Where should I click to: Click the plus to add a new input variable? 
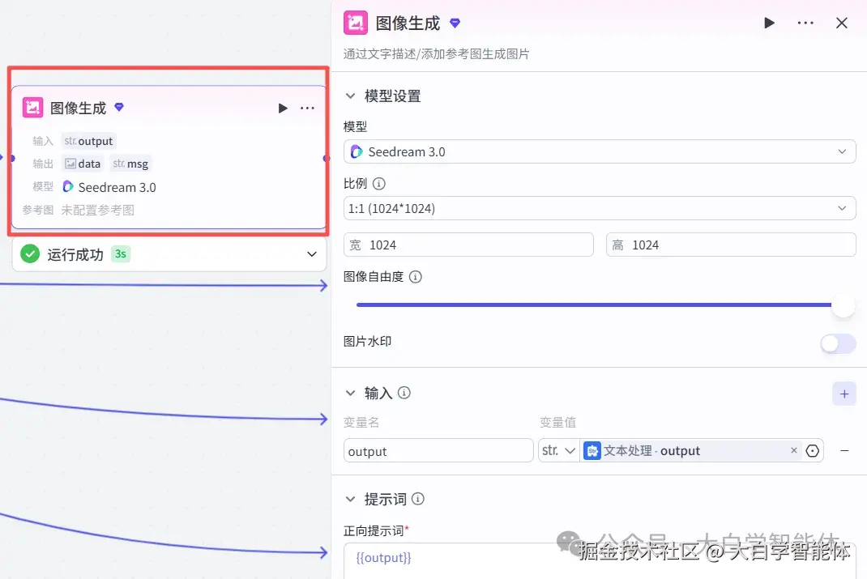pos(844,394)
